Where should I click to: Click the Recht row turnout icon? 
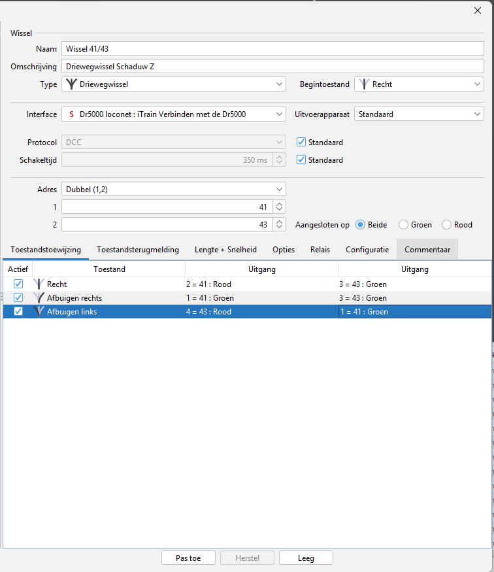point(39,284)
